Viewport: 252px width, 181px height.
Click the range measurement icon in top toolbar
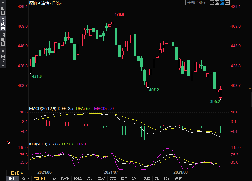tap(218, 3)
